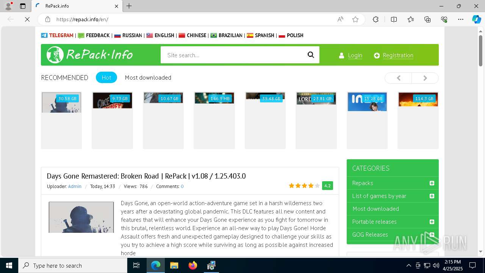Open Most downloaded category
Image resolution: width=485 pixels, height=273 pixels.
coord(375,209)
